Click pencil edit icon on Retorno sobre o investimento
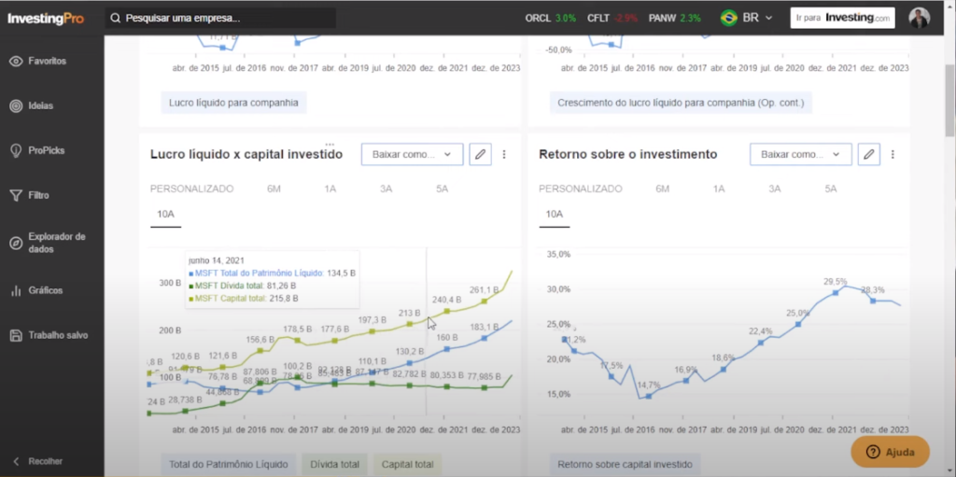Image resolution: width=956 pixels, height=477 pixels. pyautogui.click(x=868, y=154)
